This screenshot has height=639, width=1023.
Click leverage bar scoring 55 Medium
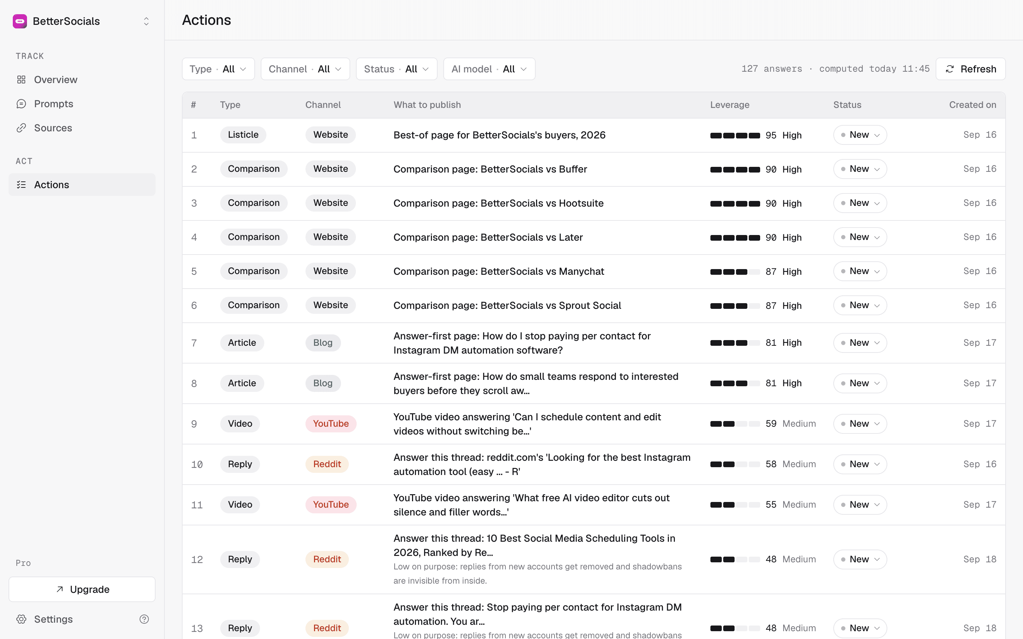(735, 504)
